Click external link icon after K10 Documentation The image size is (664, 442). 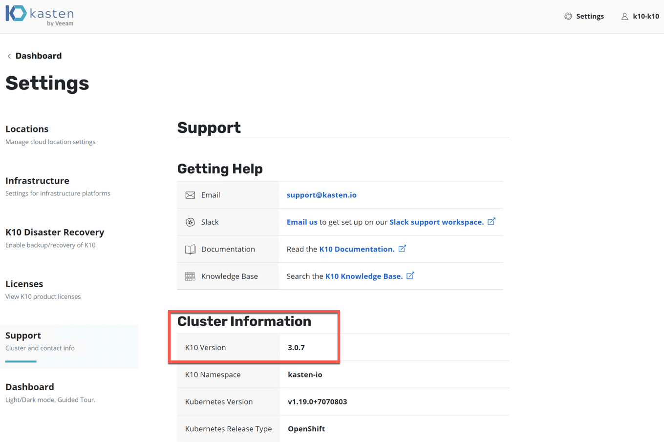click(x=402, y=249)
